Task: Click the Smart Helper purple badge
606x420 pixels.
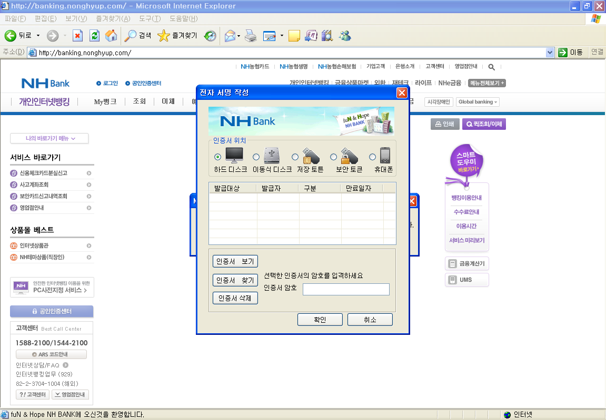Action: pos(466,161)
